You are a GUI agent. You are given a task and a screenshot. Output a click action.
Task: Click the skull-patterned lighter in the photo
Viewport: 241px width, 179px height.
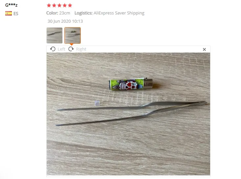coord(131,84)
